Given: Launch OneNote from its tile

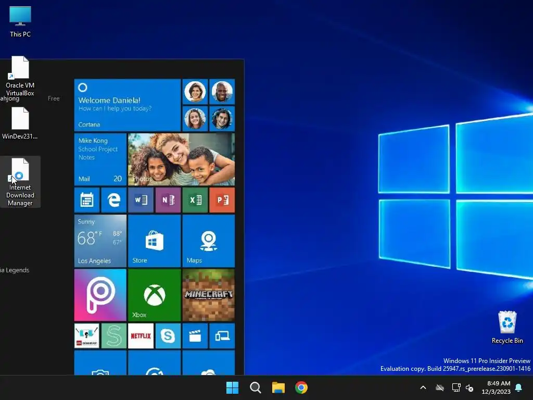Looking at the screenshot, I should point(168,200).
